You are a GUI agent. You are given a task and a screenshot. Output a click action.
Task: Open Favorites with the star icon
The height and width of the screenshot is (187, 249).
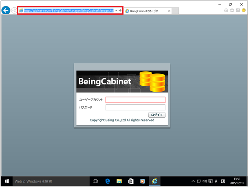[x=232, y=10]
